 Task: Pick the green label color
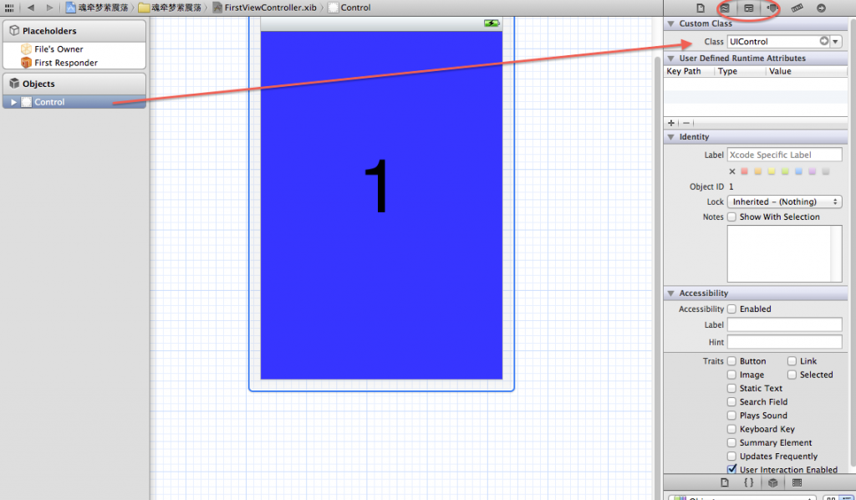[785, 171]
